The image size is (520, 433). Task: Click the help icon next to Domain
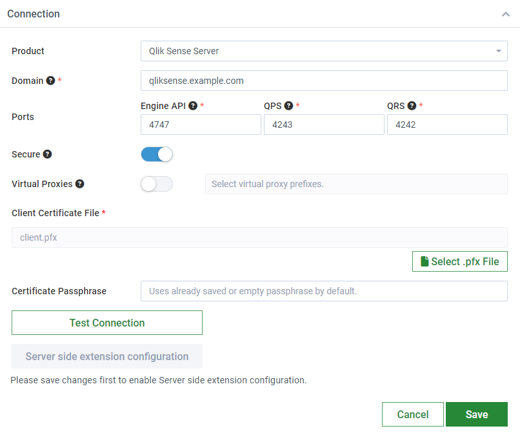click(50, 81)
